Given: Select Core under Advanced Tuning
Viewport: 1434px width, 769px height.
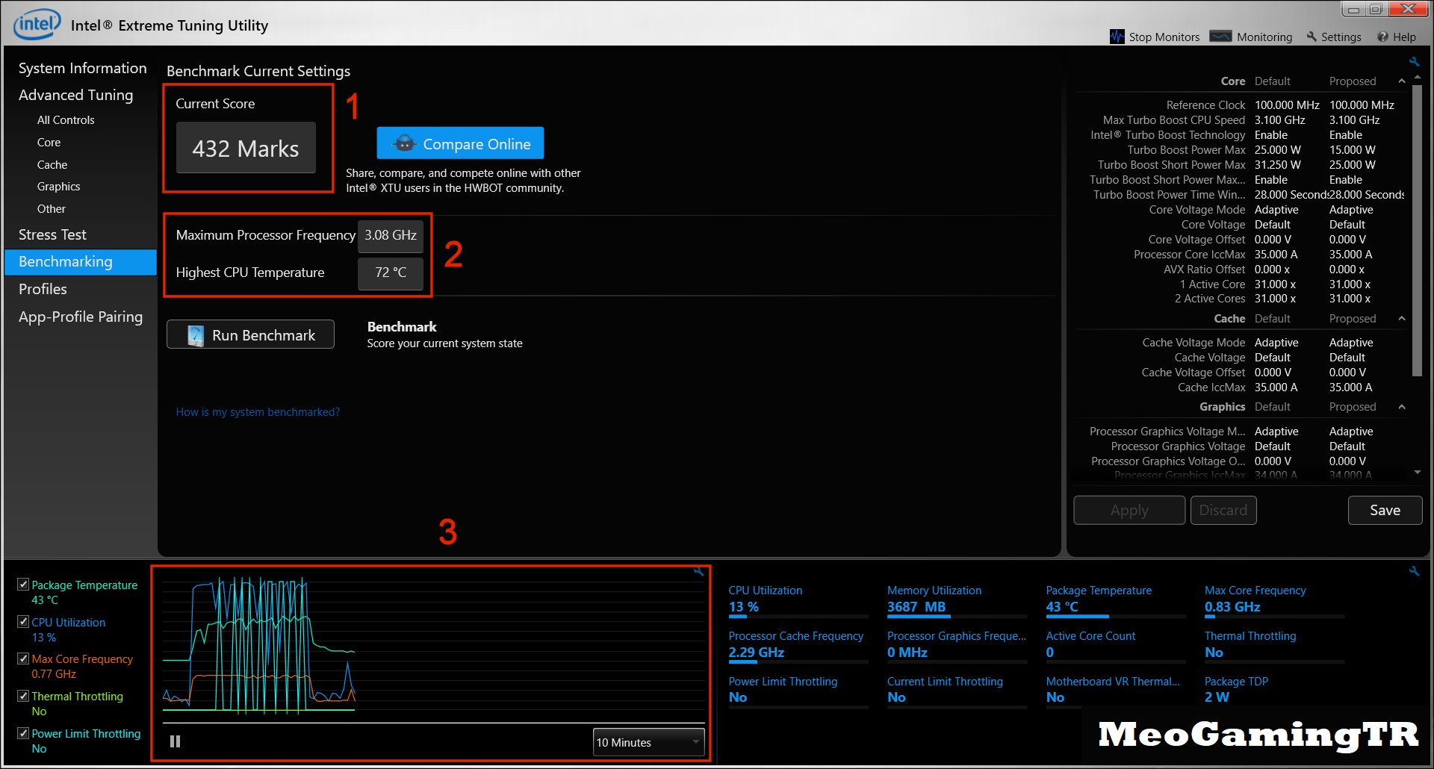Looking at the screenshot, I should [49, 142].
